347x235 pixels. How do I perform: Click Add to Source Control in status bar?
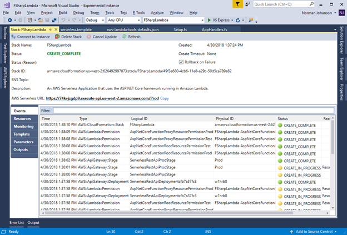coord(314,232)
